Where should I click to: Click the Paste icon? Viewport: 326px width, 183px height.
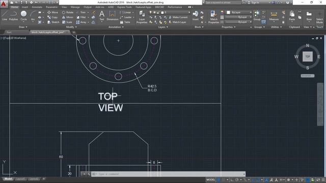292,16
